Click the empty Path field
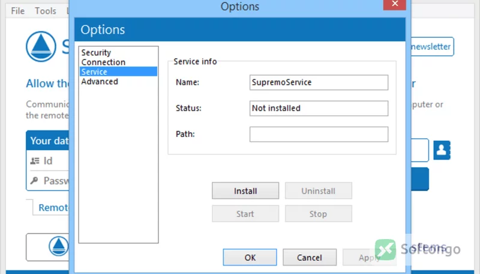480x274 pixels. tap(319, 134)
